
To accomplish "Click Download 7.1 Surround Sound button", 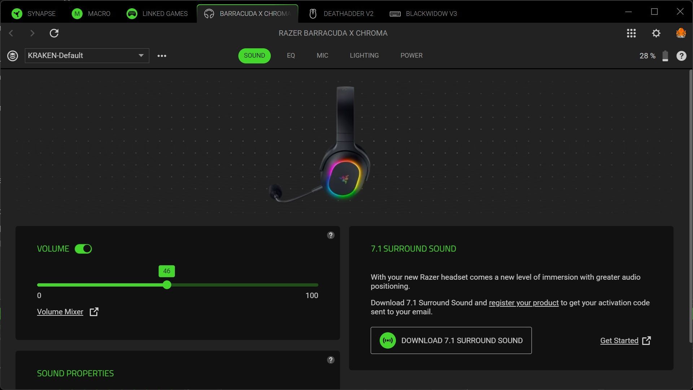I will 451,341.
